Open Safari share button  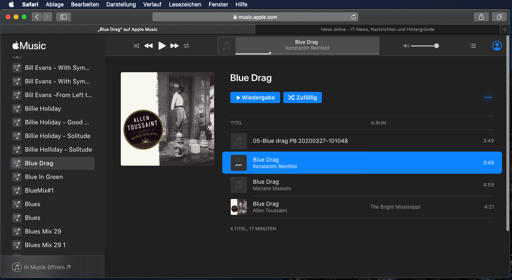coord(481,17)
